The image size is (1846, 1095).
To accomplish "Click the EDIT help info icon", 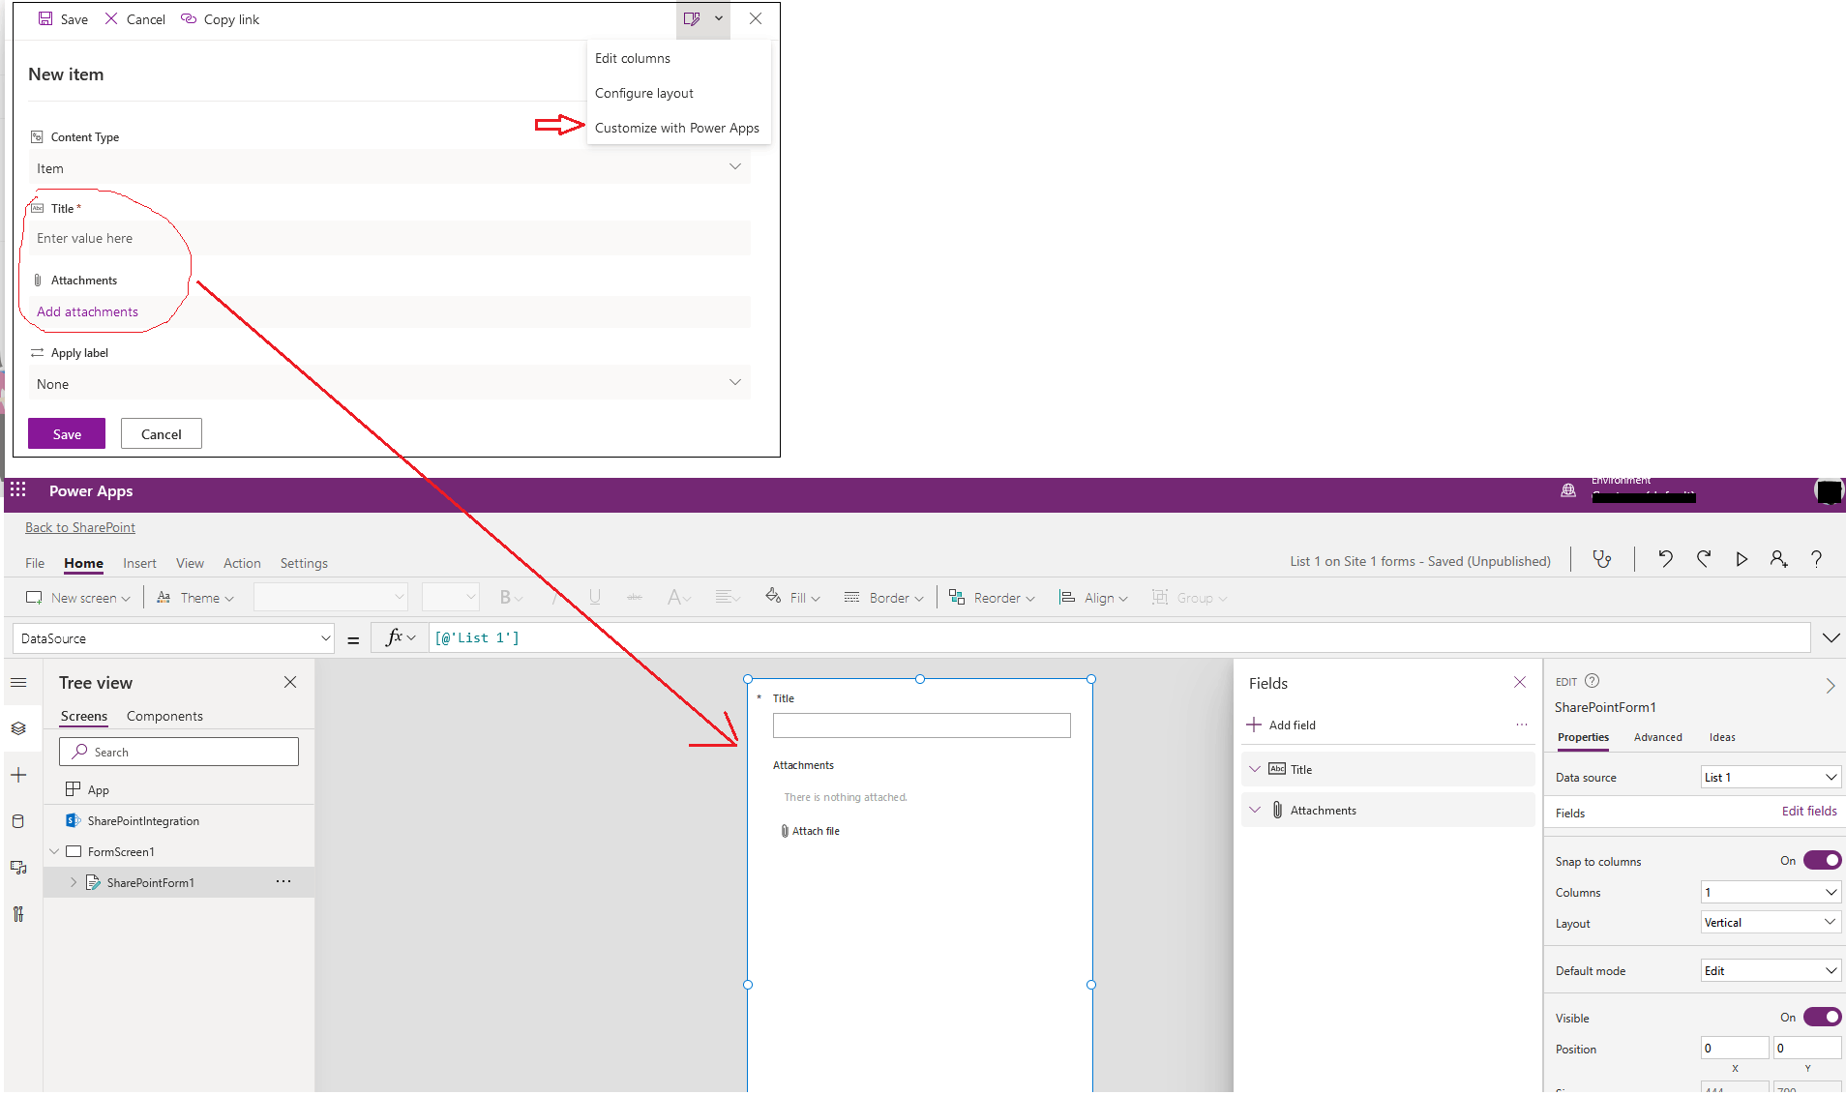I will click(1593, 681).
